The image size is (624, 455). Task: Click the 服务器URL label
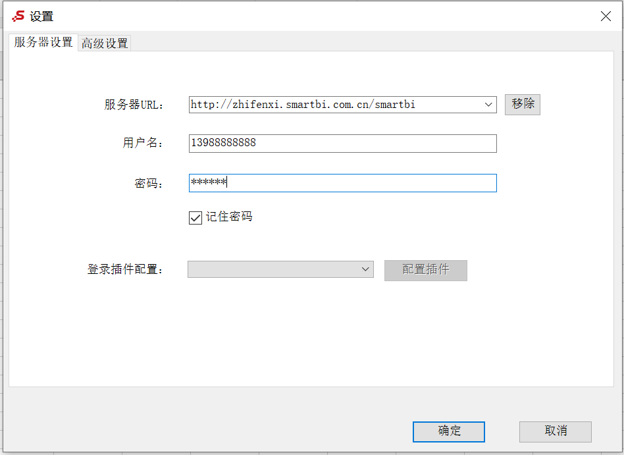134,105
